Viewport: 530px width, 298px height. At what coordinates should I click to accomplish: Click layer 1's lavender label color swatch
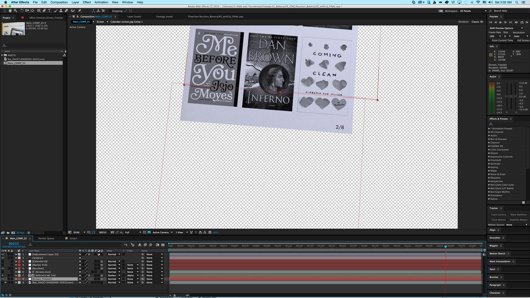(19, 254)
